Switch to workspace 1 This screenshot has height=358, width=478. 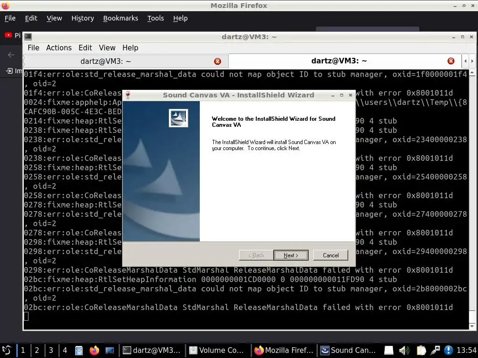click(23, 351)
